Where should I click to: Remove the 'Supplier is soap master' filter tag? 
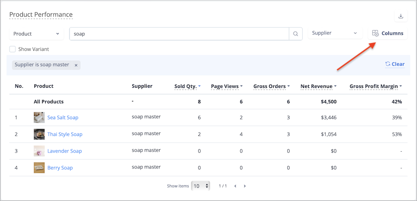click(x=76, y=65)
